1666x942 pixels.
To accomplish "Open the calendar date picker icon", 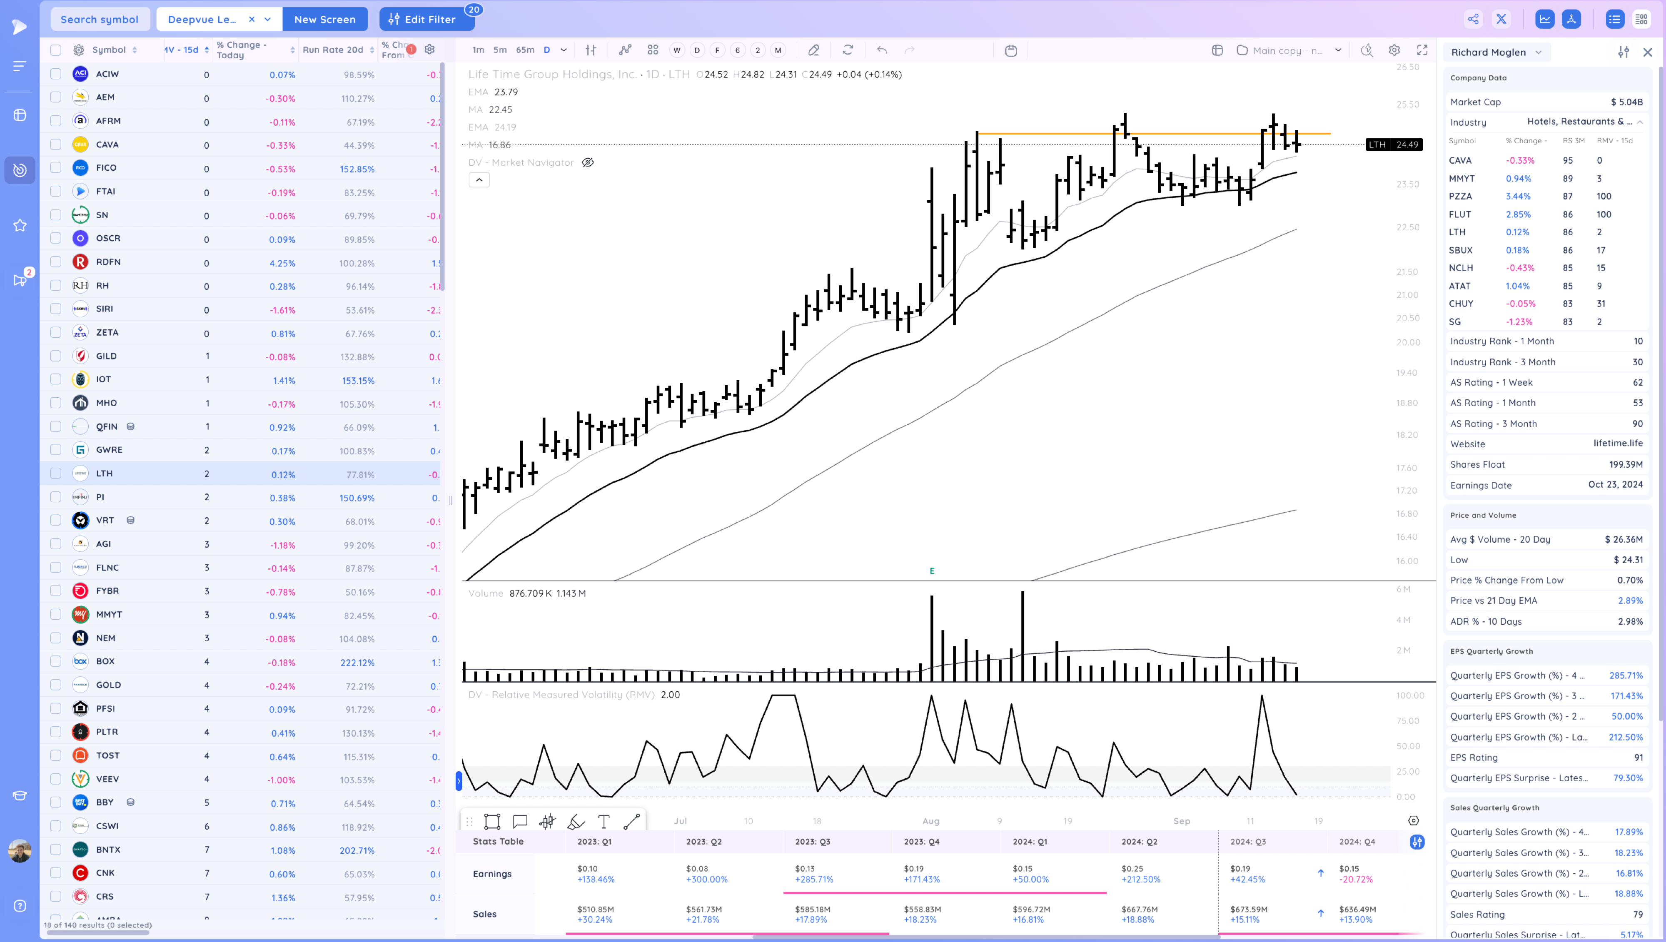I will (x=1010, y=50).
